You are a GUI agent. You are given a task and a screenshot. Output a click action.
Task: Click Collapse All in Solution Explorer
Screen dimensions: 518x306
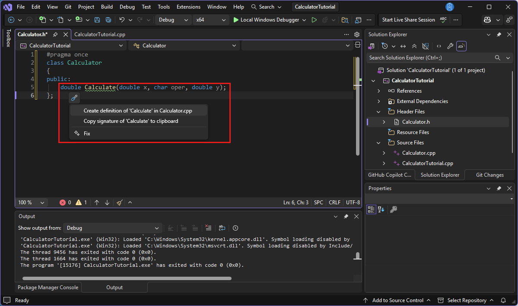pyautogui.click(x=414, y=46)
